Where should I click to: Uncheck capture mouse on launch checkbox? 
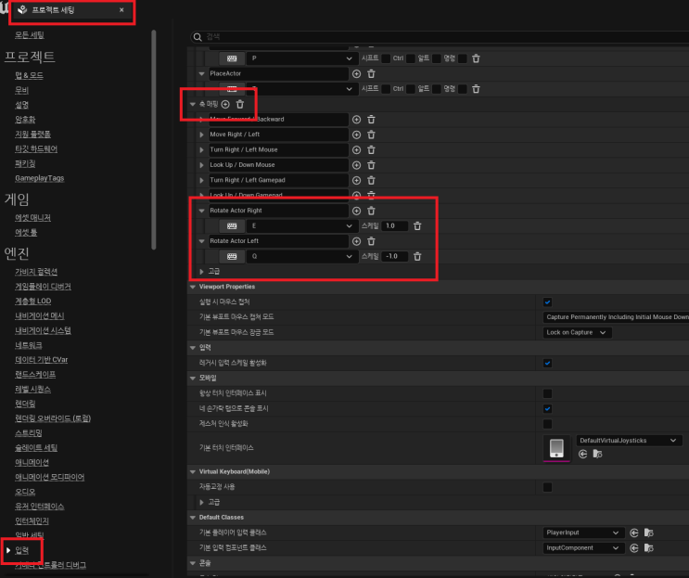pyautogui.click(x=547, y=302)
